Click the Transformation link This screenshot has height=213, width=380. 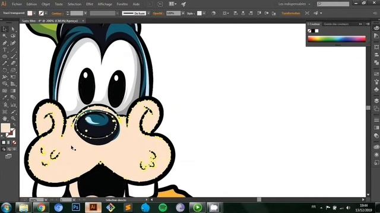pyautogui.click(x=290, y=13)
